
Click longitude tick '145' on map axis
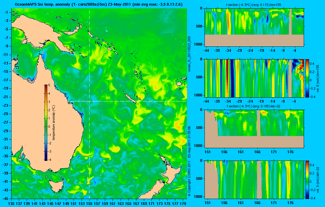(50, 204)
